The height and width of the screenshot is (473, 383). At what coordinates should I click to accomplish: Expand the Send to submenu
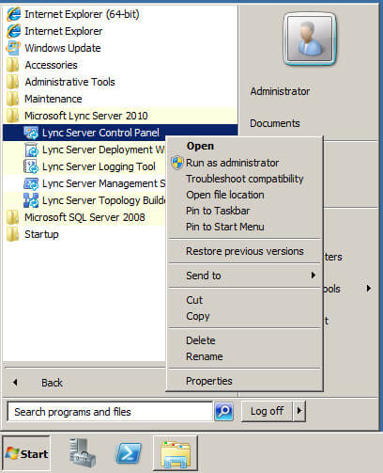coord(244,276)
